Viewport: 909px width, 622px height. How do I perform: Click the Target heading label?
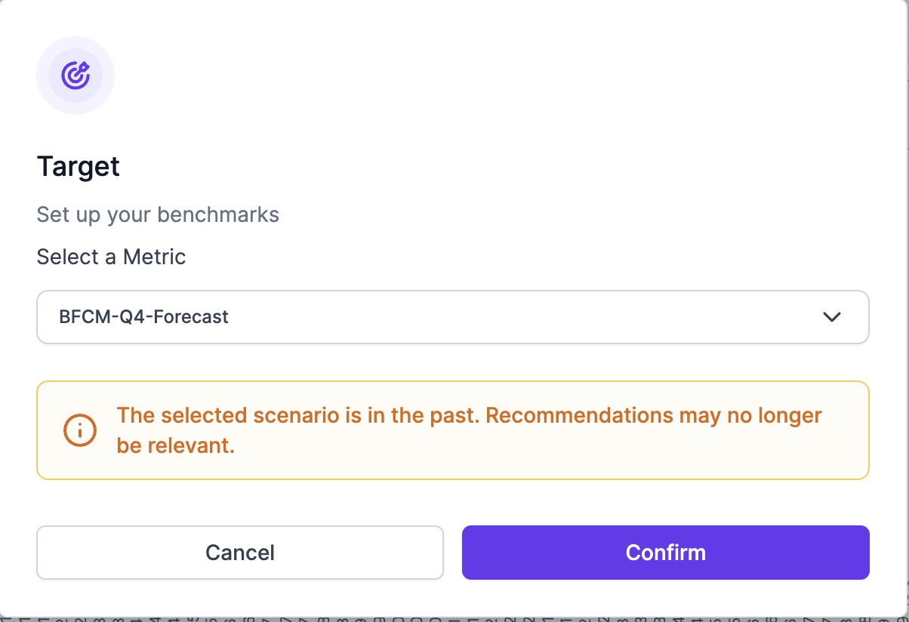(78, 166)
